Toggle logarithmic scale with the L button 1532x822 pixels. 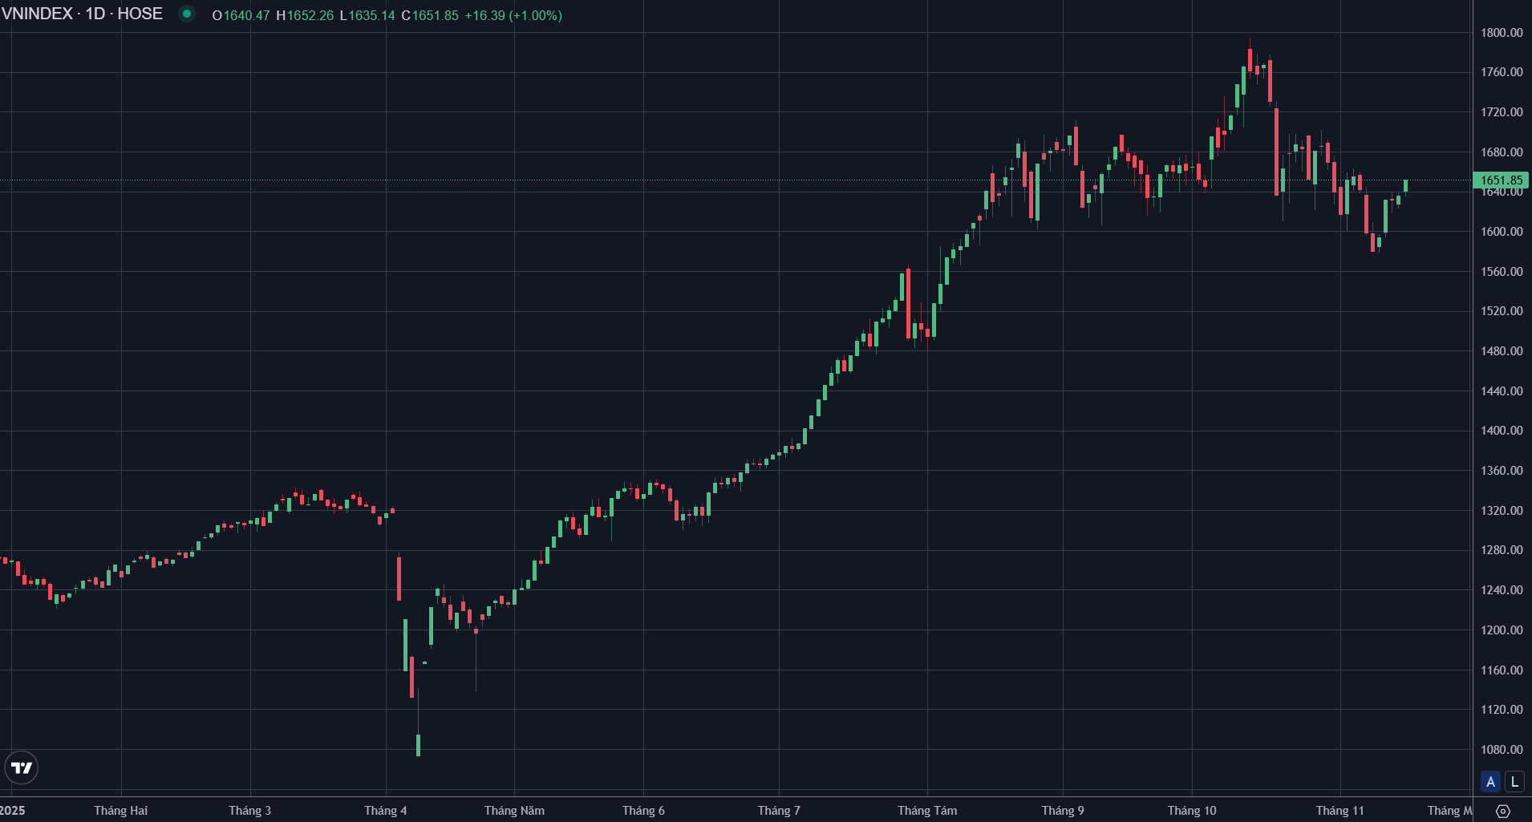click(x=1514, y=781)
